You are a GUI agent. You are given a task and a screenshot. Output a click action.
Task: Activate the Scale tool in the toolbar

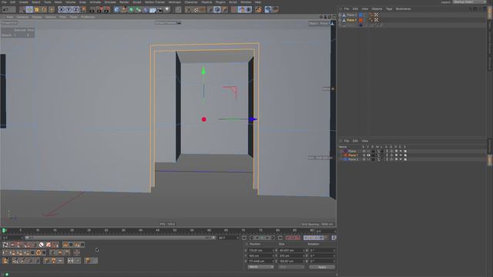37,10
